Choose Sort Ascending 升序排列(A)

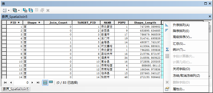point(181,25)
